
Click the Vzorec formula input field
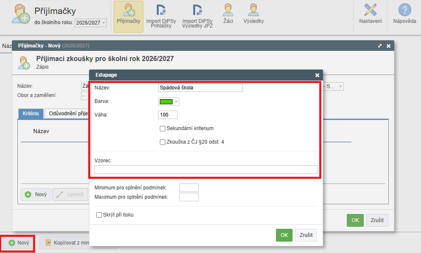click(x=206, y=170)
